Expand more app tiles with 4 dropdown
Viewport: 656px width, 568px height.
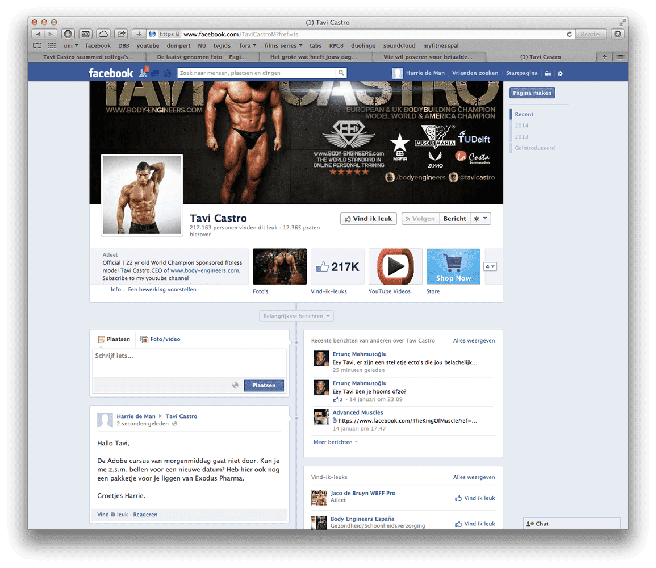pos(490,266)
